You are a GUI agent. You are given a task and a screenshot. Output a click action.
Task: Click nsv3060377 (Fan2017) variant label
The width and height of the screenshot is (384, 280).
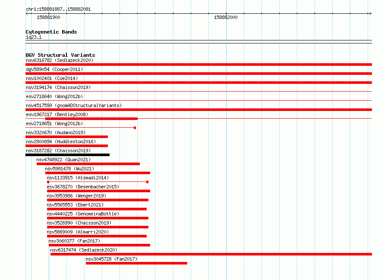point(74,241)
